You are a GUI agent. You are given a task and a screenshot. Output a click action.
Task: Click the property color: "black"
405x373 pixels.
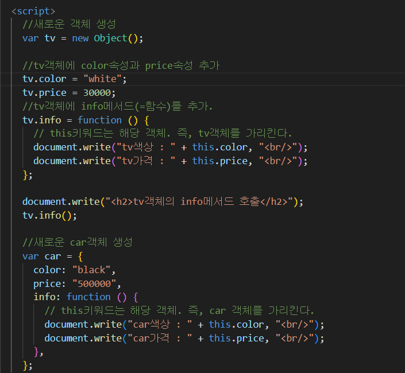pos(74,270)
